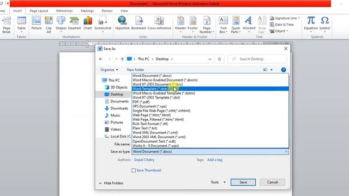This screenshot has height=196, width=349.
Task: Open the WordArt gallery
Action: point(249,24)
